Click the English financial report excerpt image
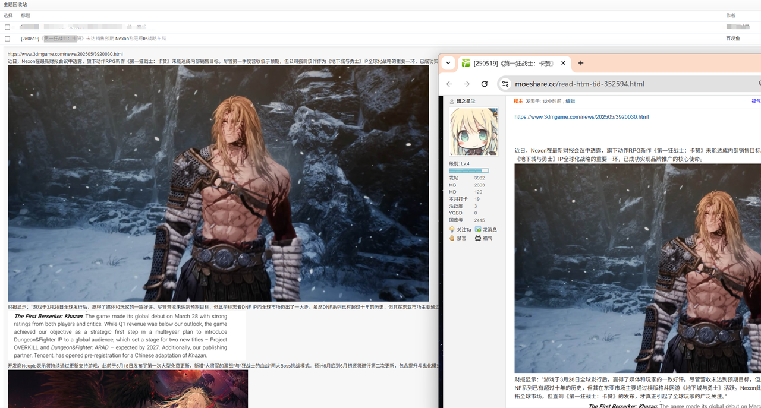The image size is (761, 408). pos(127,336)
